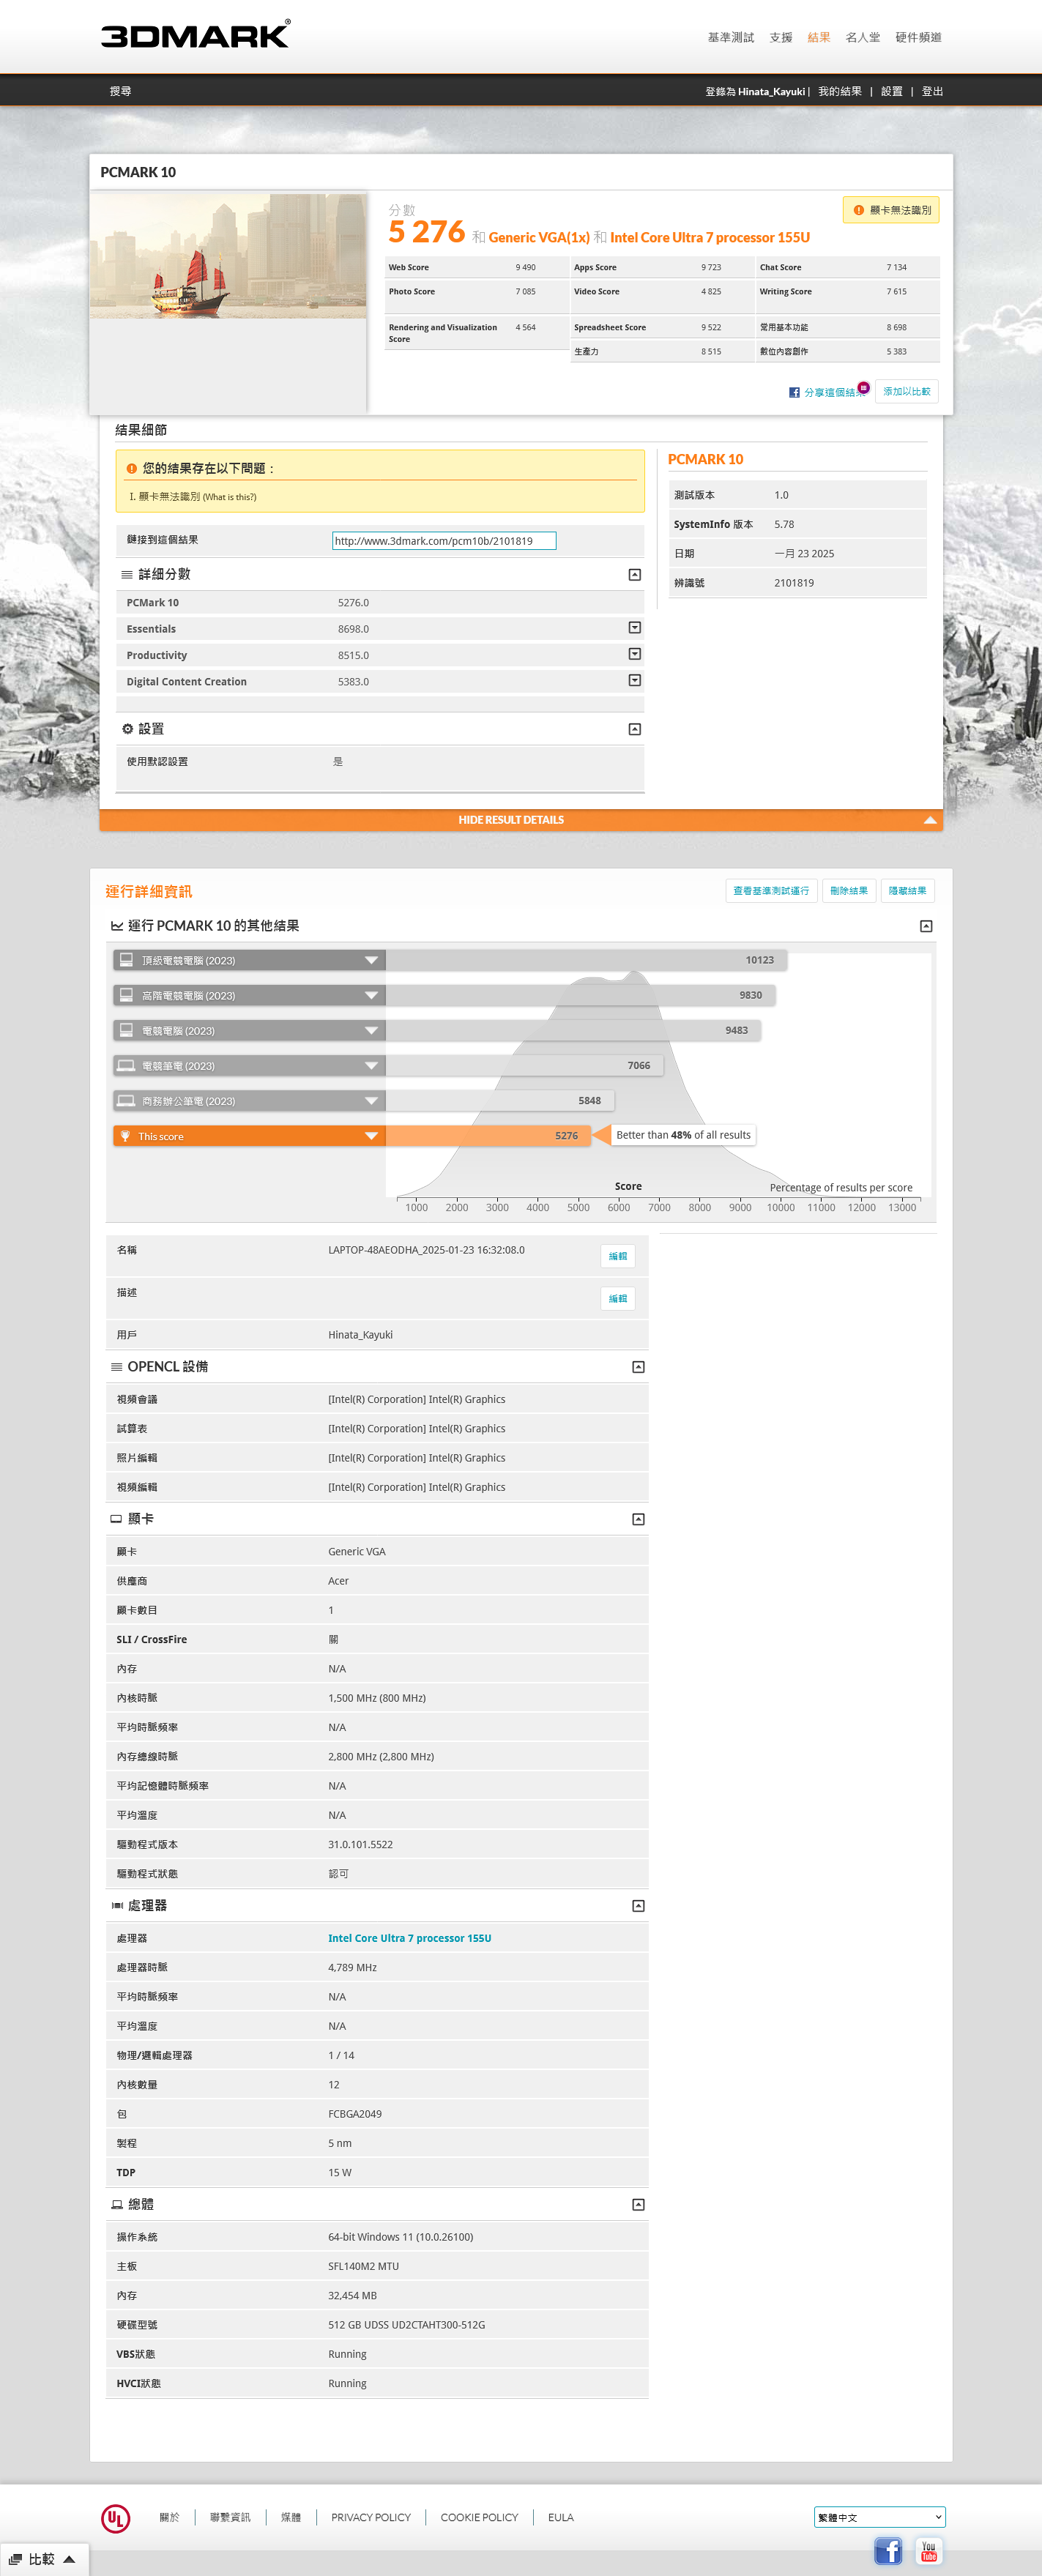Collapse the 處理器 section

[x=638, y=1906]
